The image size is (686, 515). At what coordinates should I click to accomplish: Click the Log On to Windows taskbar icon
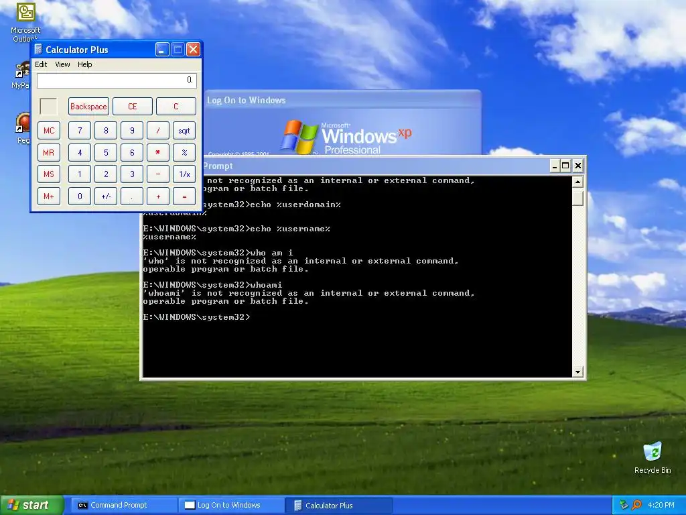[190, 506]
